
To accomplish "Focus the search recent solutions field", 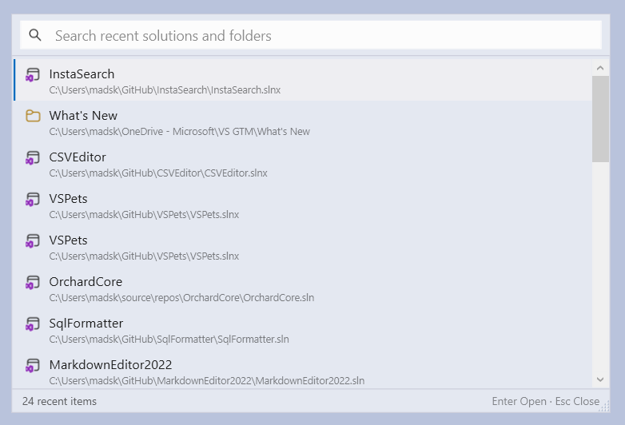I will coord(320,36).
